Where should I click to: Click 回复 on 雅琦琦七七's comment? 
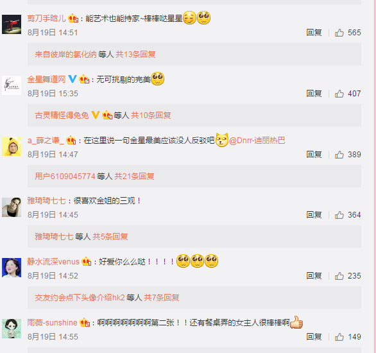tap(314, 215)
